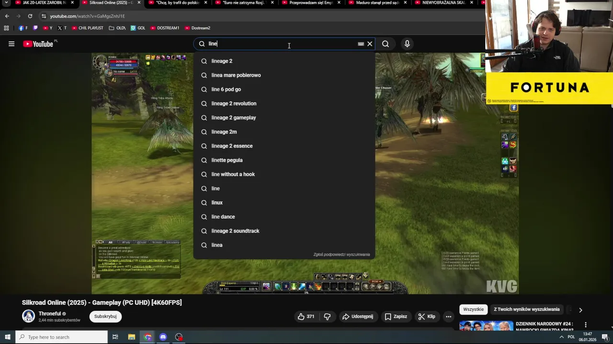The height and width of the screenshot is (344, 613).
Task: Open the CHIL PLAYLIST bookmark
Action: click(87, 28)
